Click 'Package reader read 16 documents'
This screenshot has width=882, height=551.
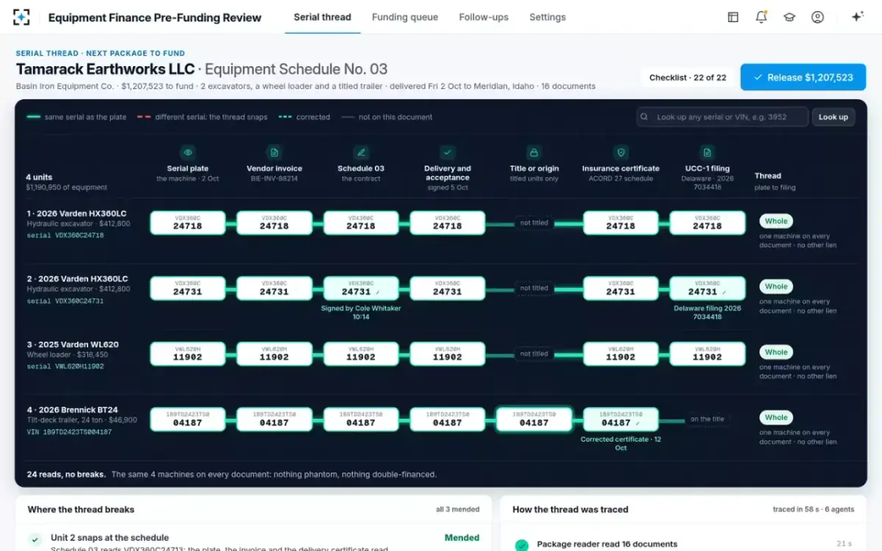(x=607, y=544)
